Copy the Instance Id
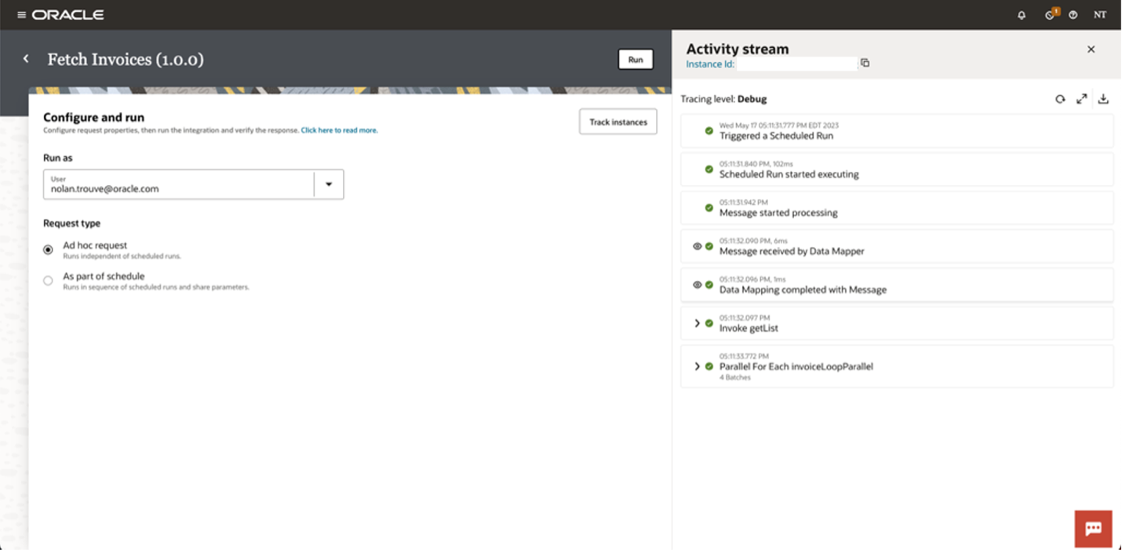This screenshot has width=1122, height=553. pos(865,63)
